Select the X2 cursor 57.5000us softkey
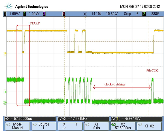 point(123,126)
